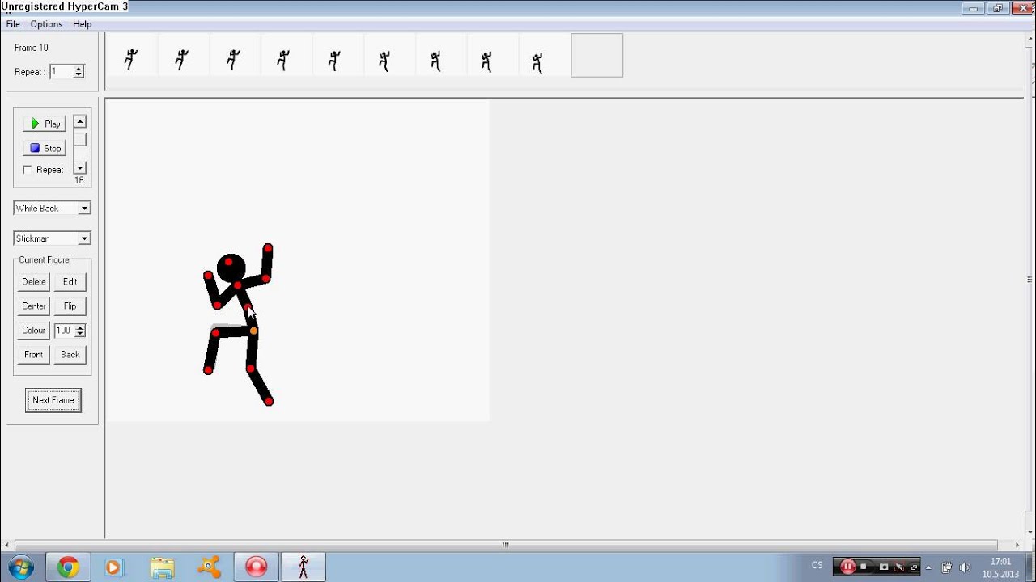Click the figure size field showing 100
Viewport: 1036px width, 582px height.
(64, 331)
